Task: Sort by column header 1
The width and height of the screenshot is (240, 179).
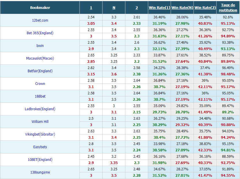Action: 91,7
